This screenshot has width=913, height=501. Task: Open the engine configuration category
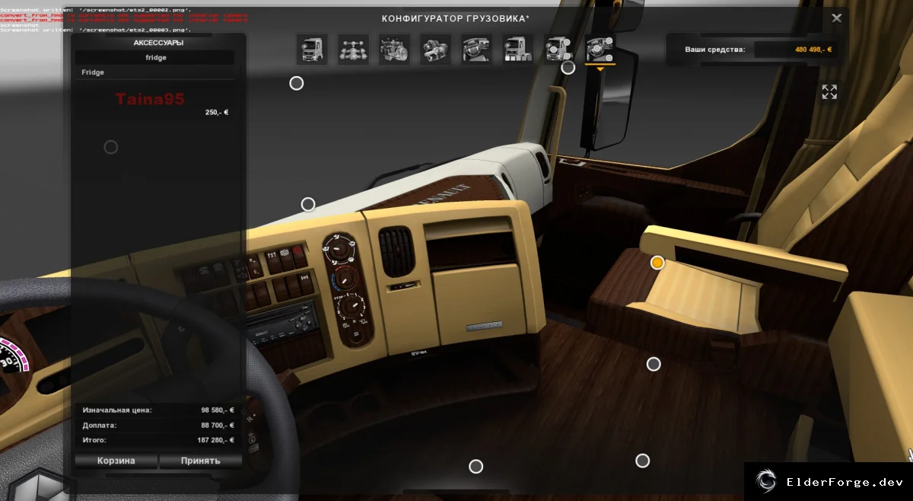(x=394, y=49)
